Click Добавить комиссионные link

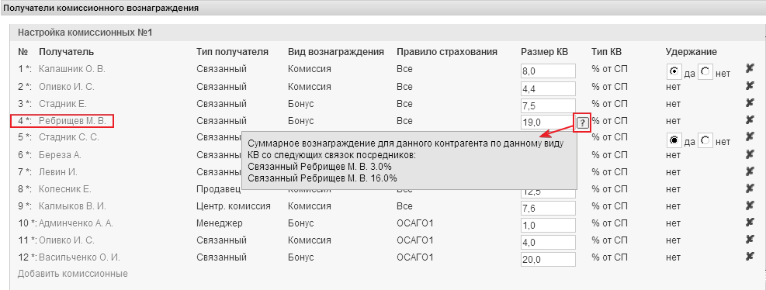click(73, 274)
